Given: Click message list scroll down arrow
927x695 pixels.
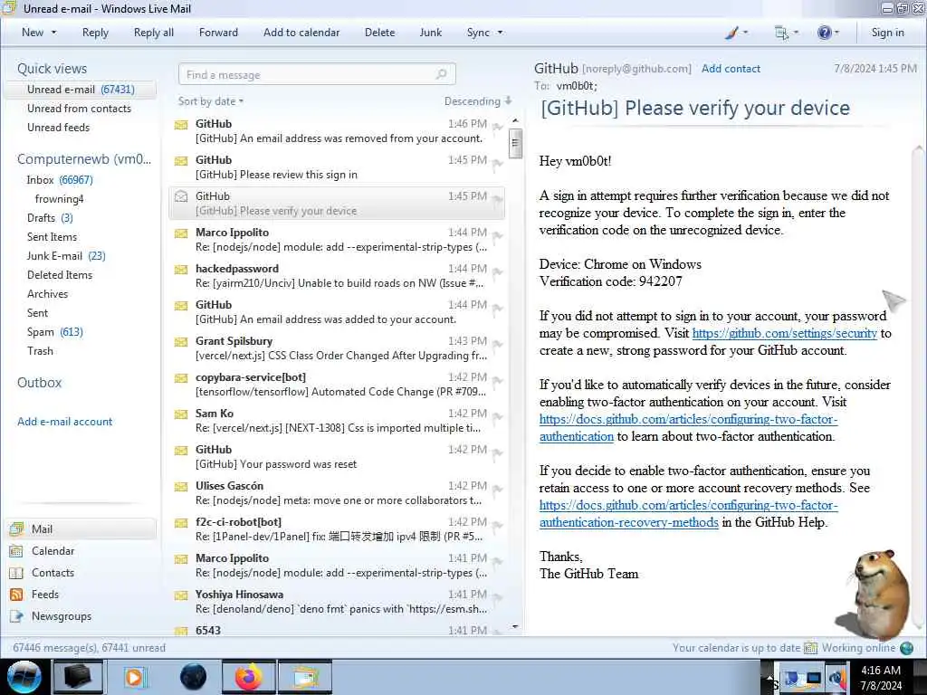Looking at the screenshot, I should [515, 626].
